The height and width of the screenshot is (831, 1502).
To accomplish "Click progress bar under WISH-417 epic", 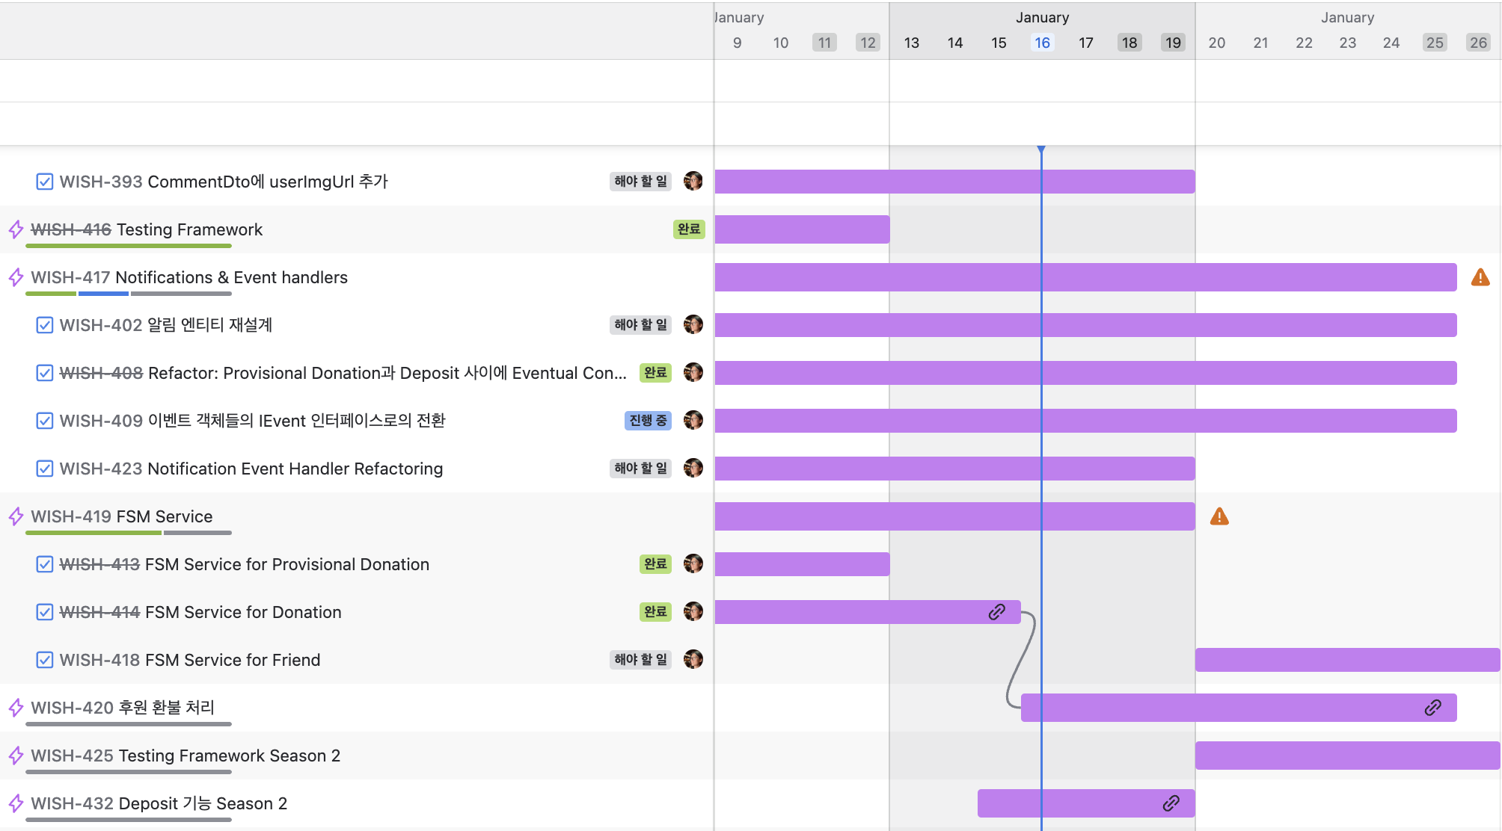I will pos(129,294).
